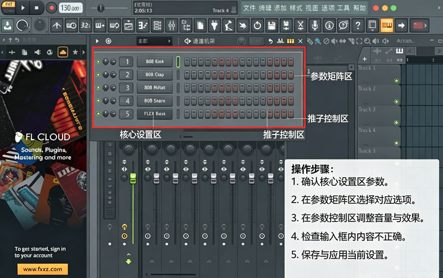Mute the 808 Kick channel LED
443x278 pixels.
(98, 61)
